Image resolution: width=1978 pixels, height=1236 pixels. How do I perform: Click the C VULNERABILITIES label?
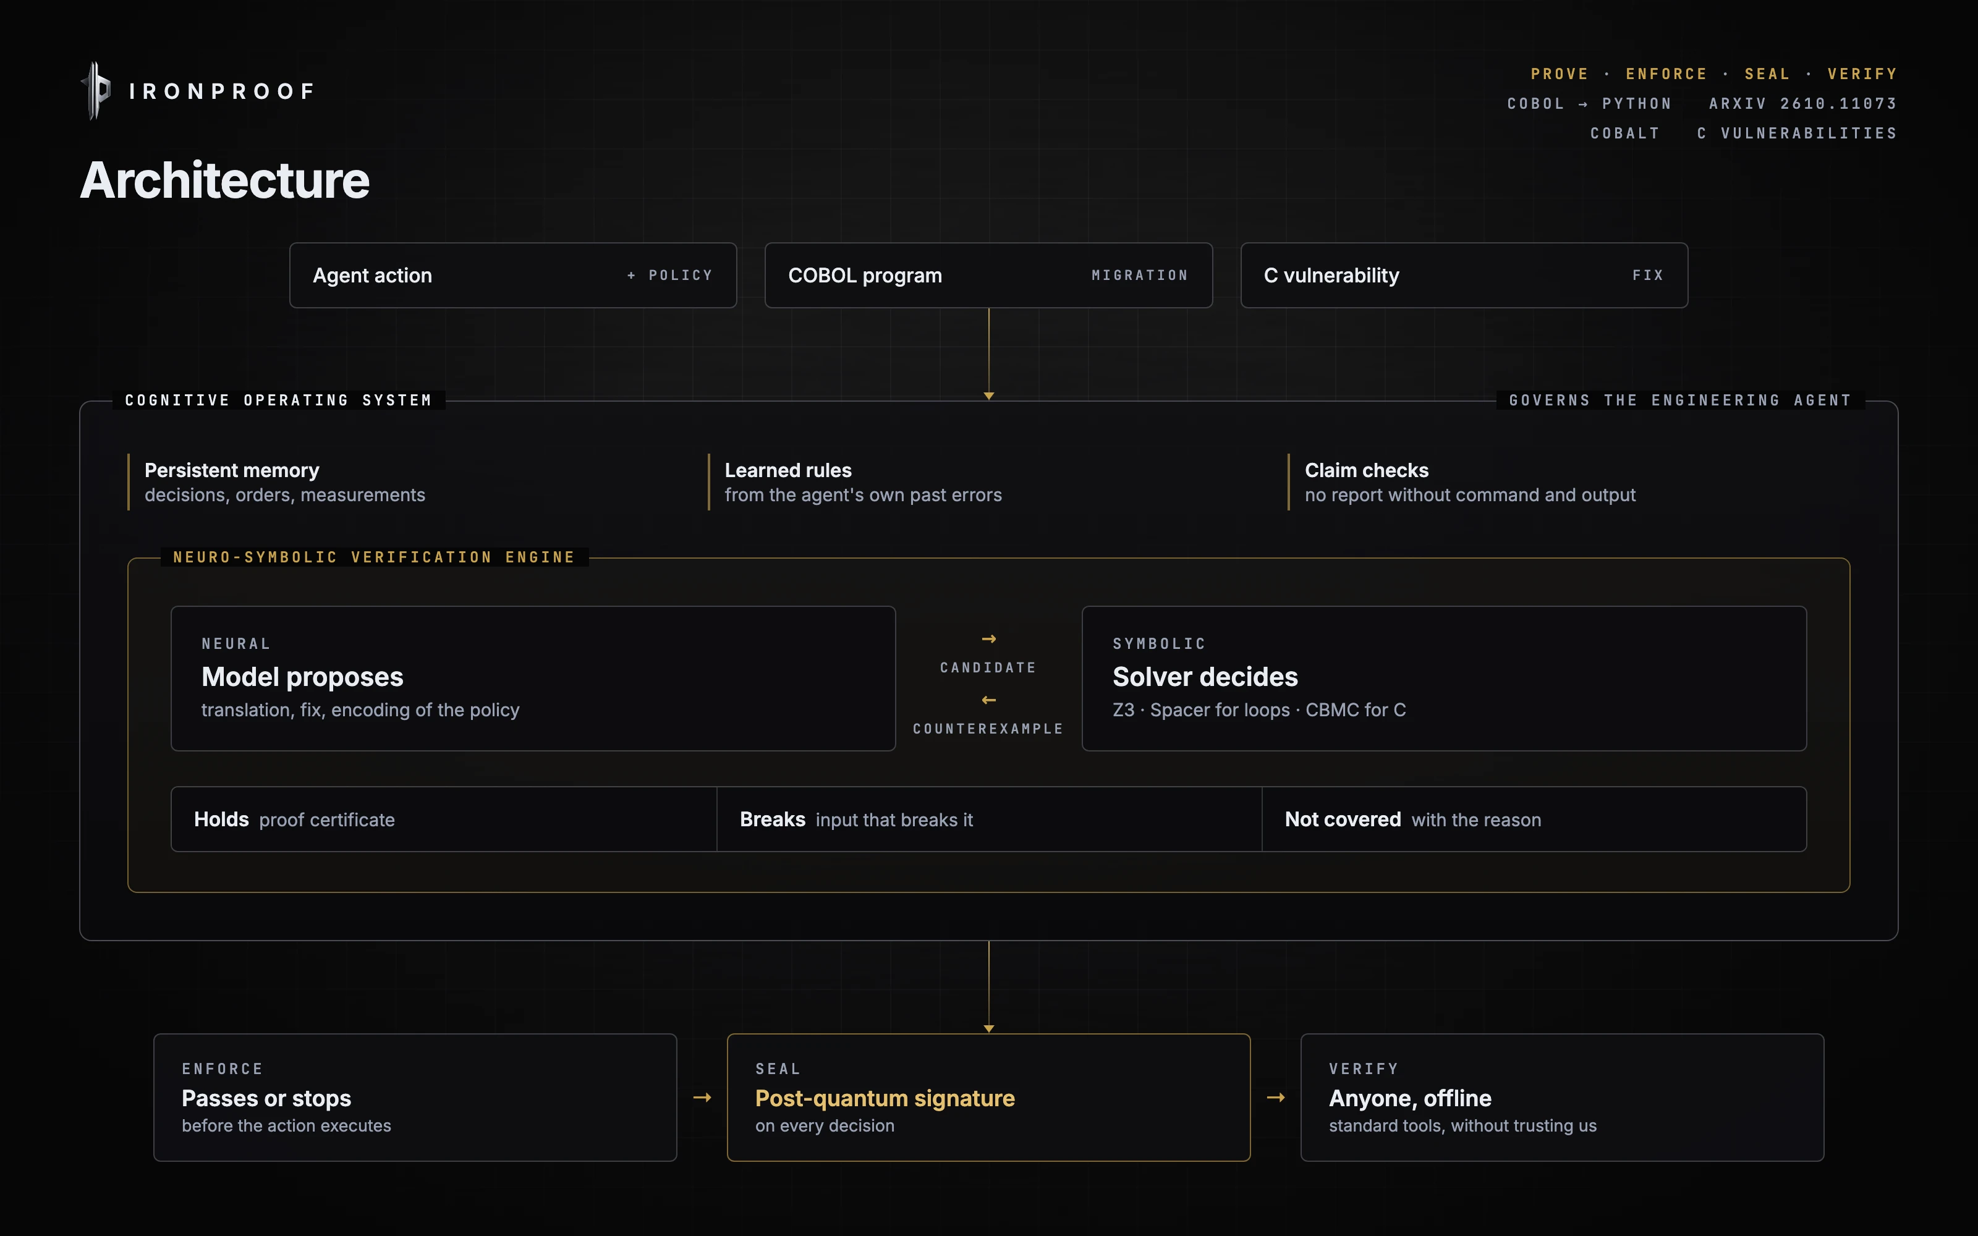[1796, 133]
